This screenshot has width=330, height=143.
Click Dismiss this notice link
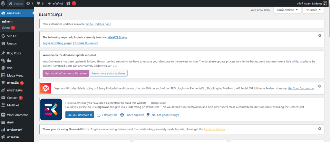[x=86, y=43]
